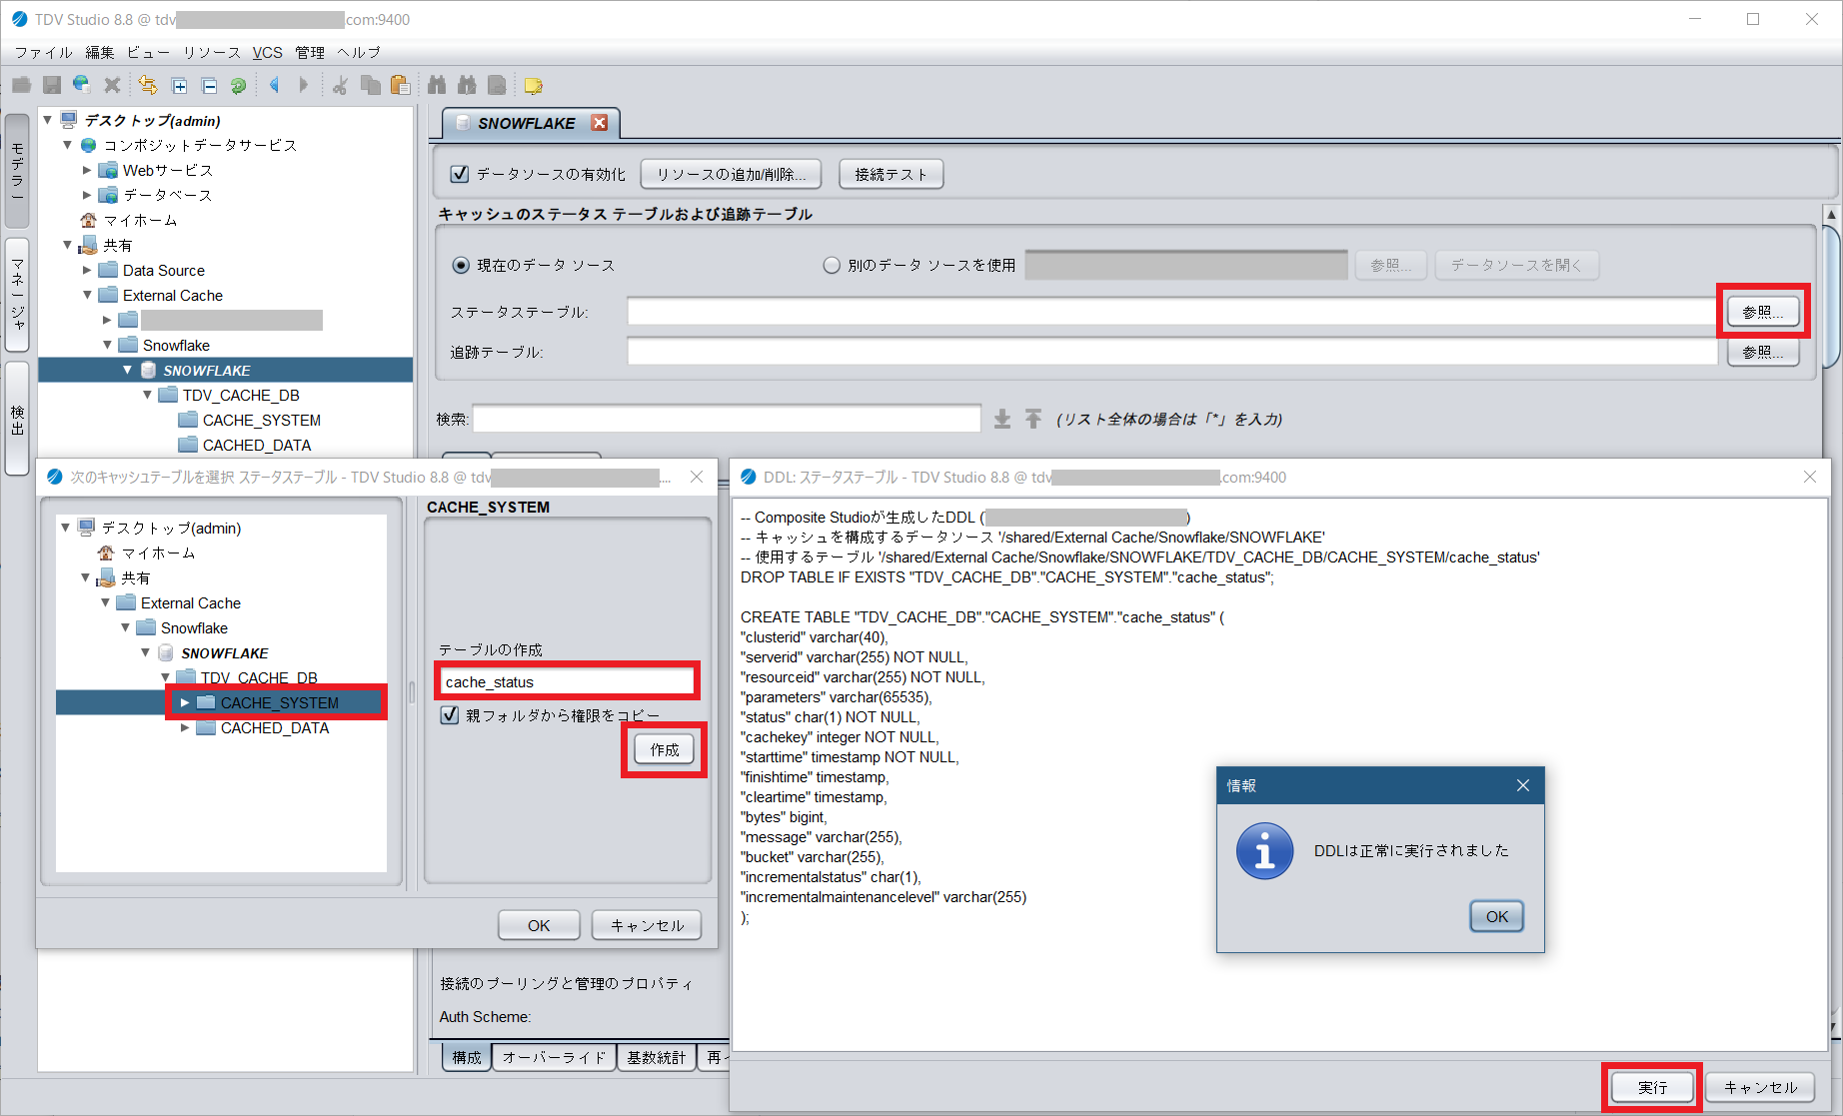The height and width of the screenshot is (1116, 1843).
Task: Open the 検出 side tab
Action: pyautogui.click(x=17, y=419)
